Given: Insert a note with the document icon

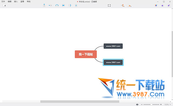Looking at the screenshot, I should coord(76,5).
